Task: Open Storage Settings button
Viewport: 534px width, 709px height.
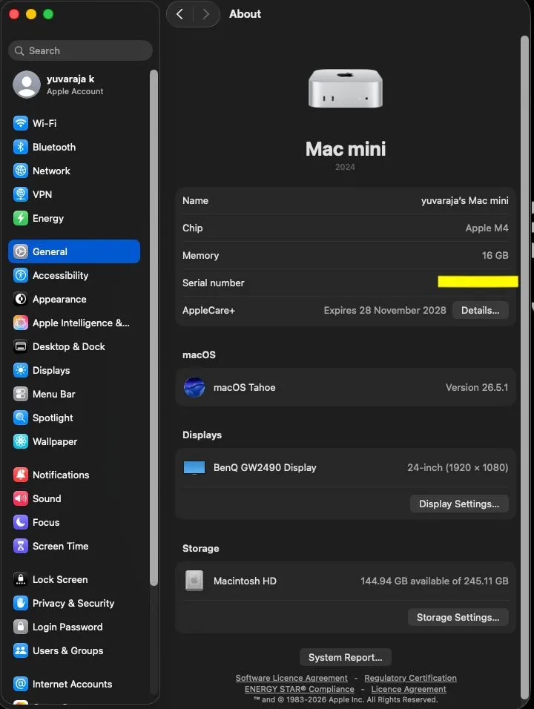Action: [458, 617]
